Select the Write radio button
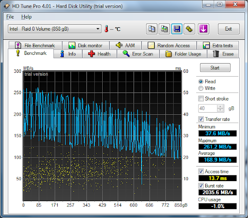This screenshot has height=218, width=248. pyautogui.click(x=201, y=88)
